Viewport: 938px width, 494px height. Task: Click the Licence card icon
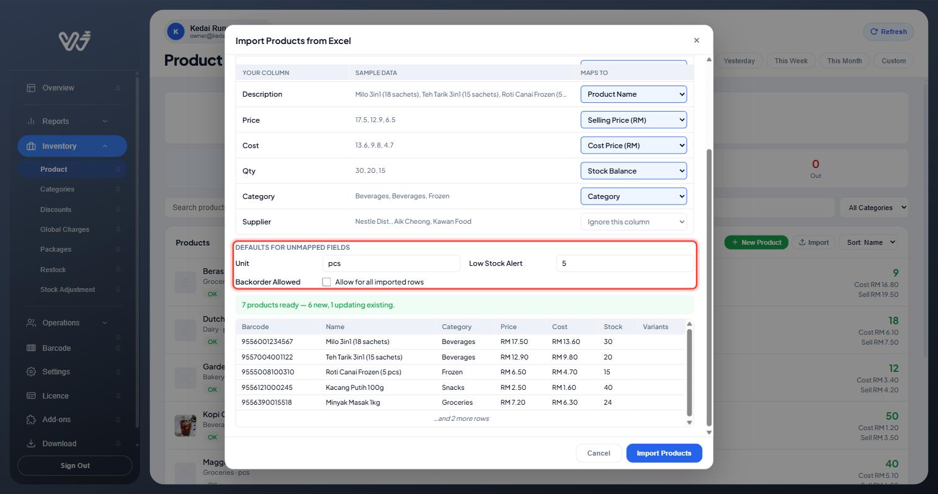coord(31,396)
